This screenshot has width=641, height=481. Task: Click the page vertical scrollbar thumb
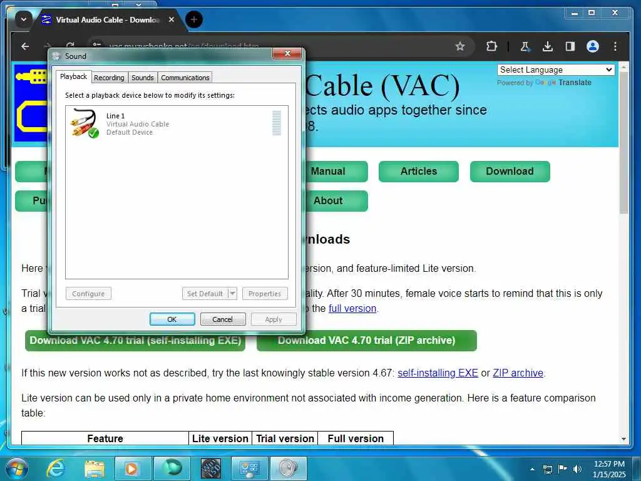[623, 143]
